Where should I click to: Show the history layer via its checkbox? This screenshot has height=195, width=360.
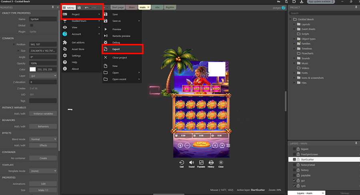tap(294, 170)
